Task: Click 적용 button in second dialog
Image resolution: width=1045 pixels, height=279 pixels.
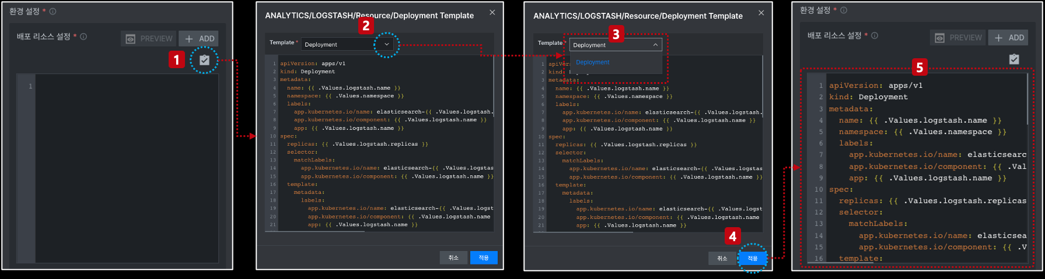Action: click(484, 257)
